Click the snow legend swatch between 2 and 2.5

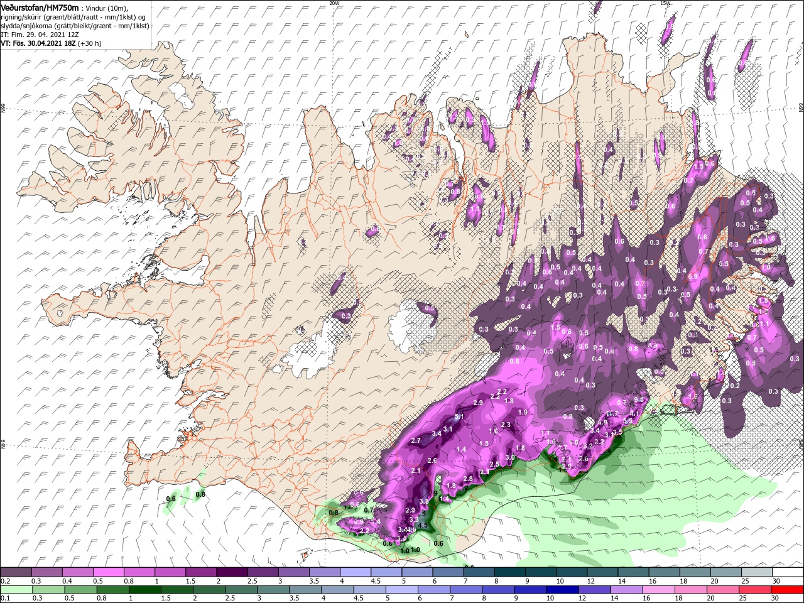coord(232,572)
